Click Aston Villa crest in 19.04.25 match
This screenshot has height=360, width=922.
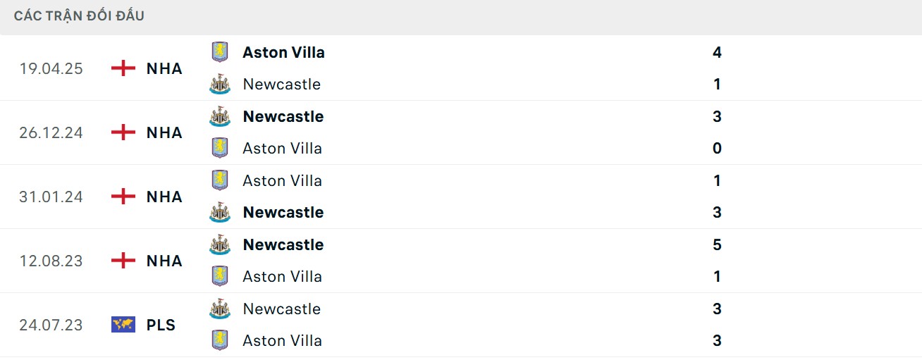click(220, 52)
